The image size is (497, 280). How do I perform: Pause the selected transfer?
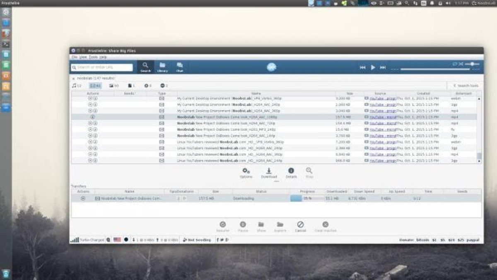point(243,226)
